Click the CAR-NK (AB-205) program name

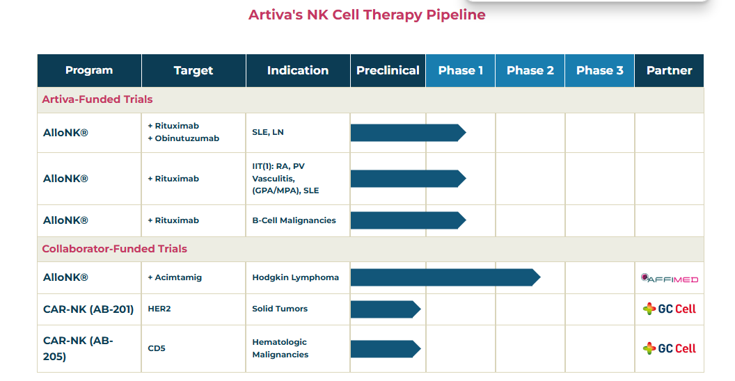pyautogui.click(x=78, y=348)
